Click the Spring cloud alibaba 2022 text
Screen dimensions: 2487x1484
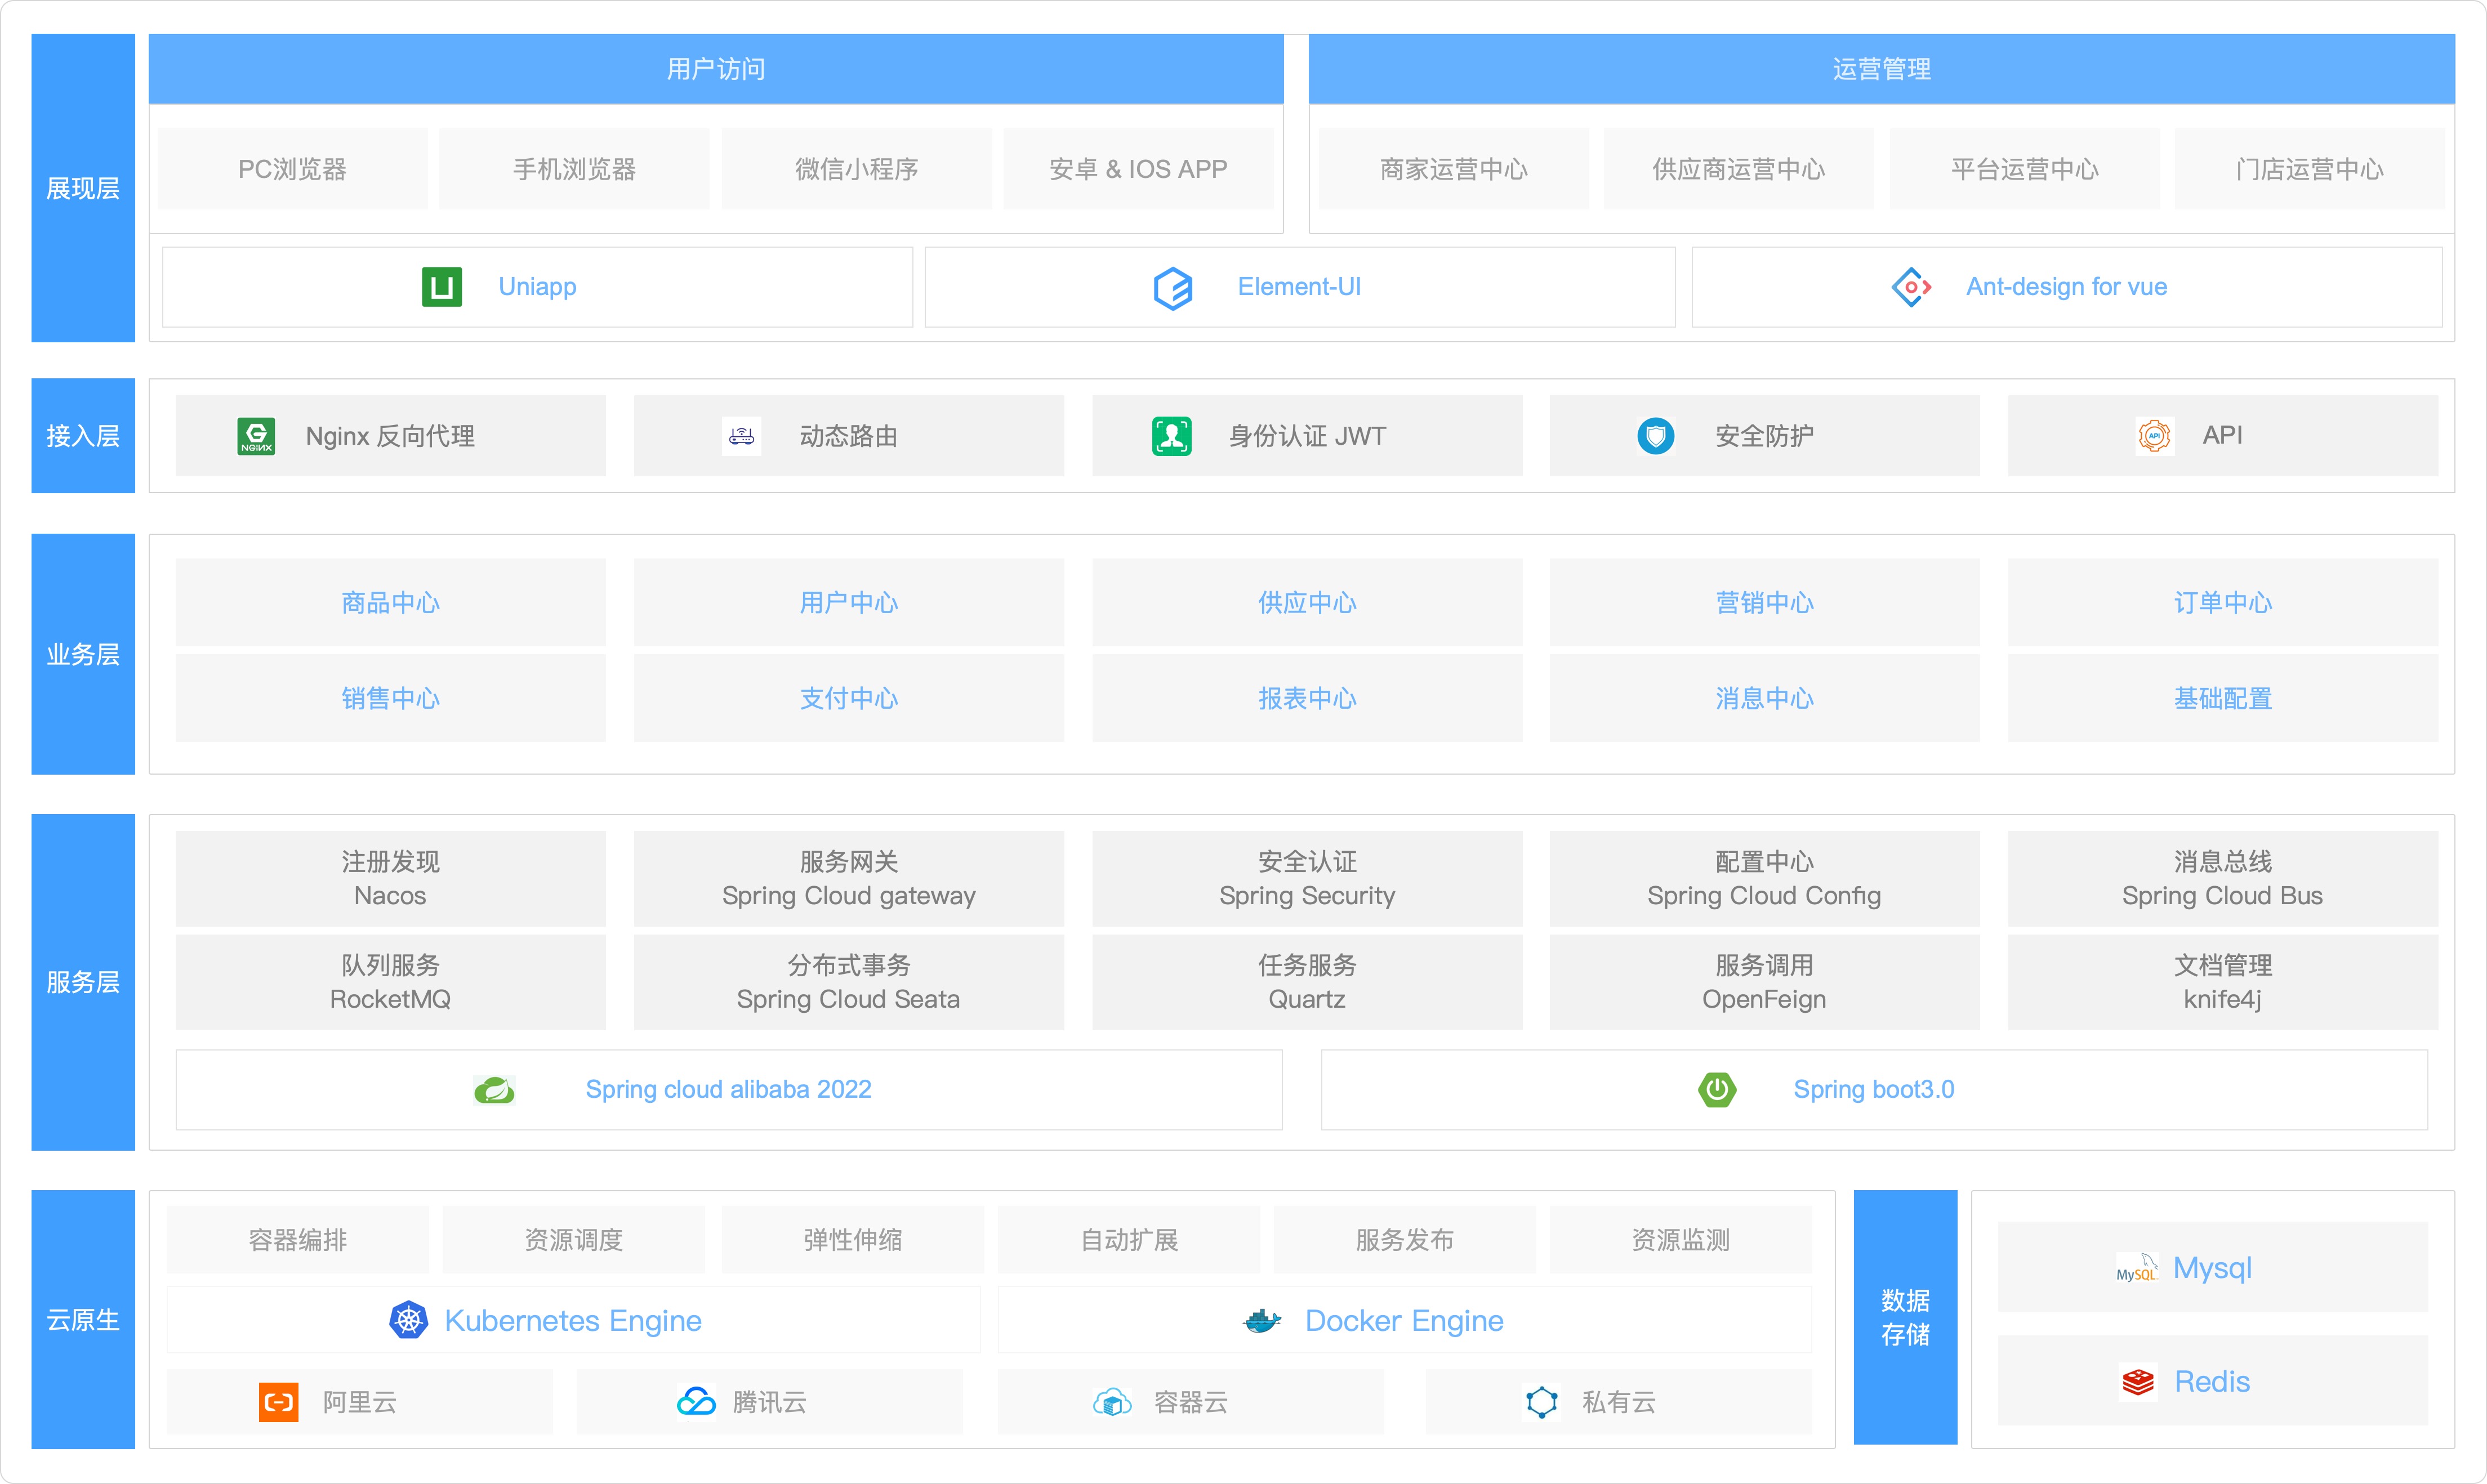pos(728,1089)
